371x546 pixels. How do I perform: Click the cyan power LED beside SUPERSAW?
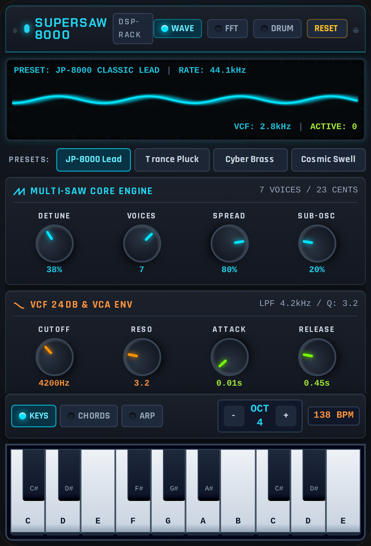point(27,29)
